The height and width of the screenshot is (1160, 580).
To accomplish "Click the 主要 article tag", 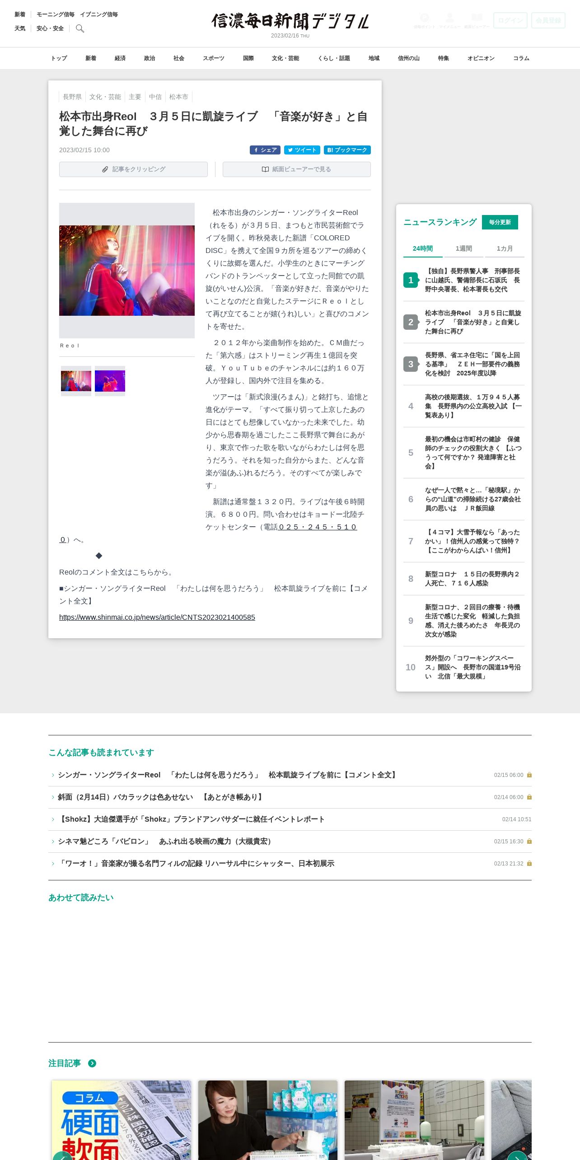I will [135, 97].
